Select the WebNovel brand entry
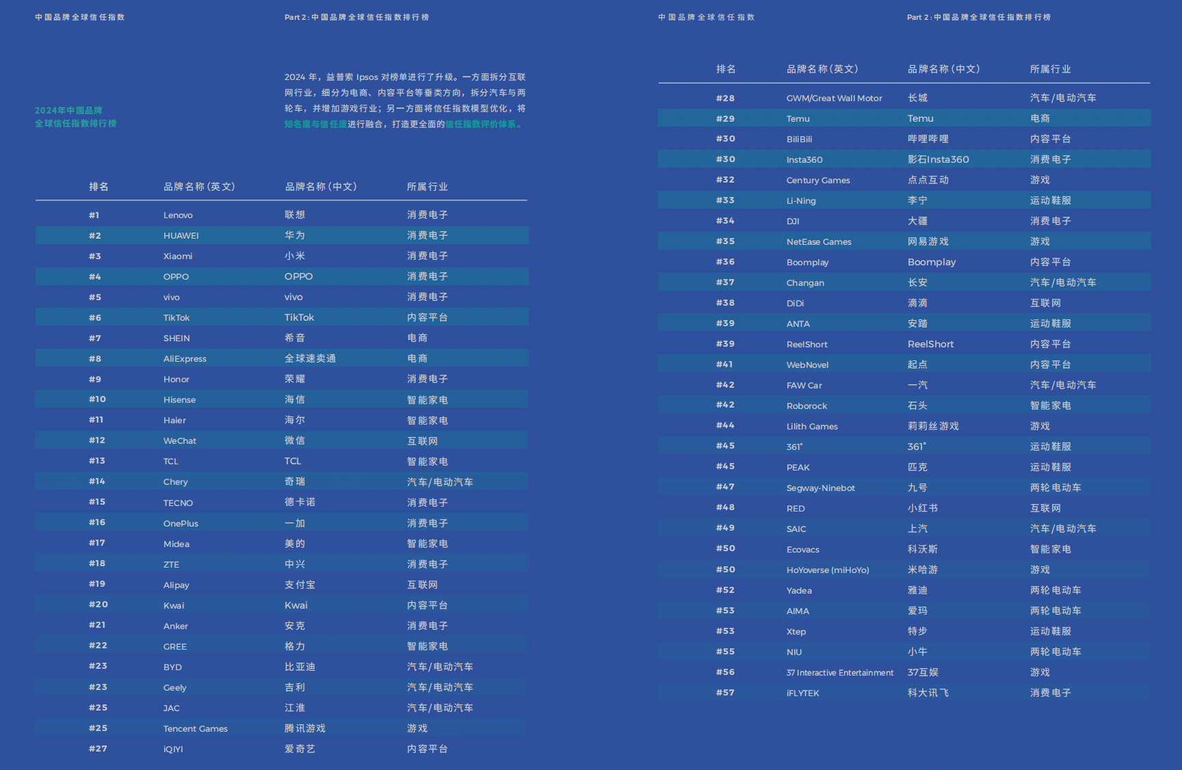 click(x=808, y=365)
